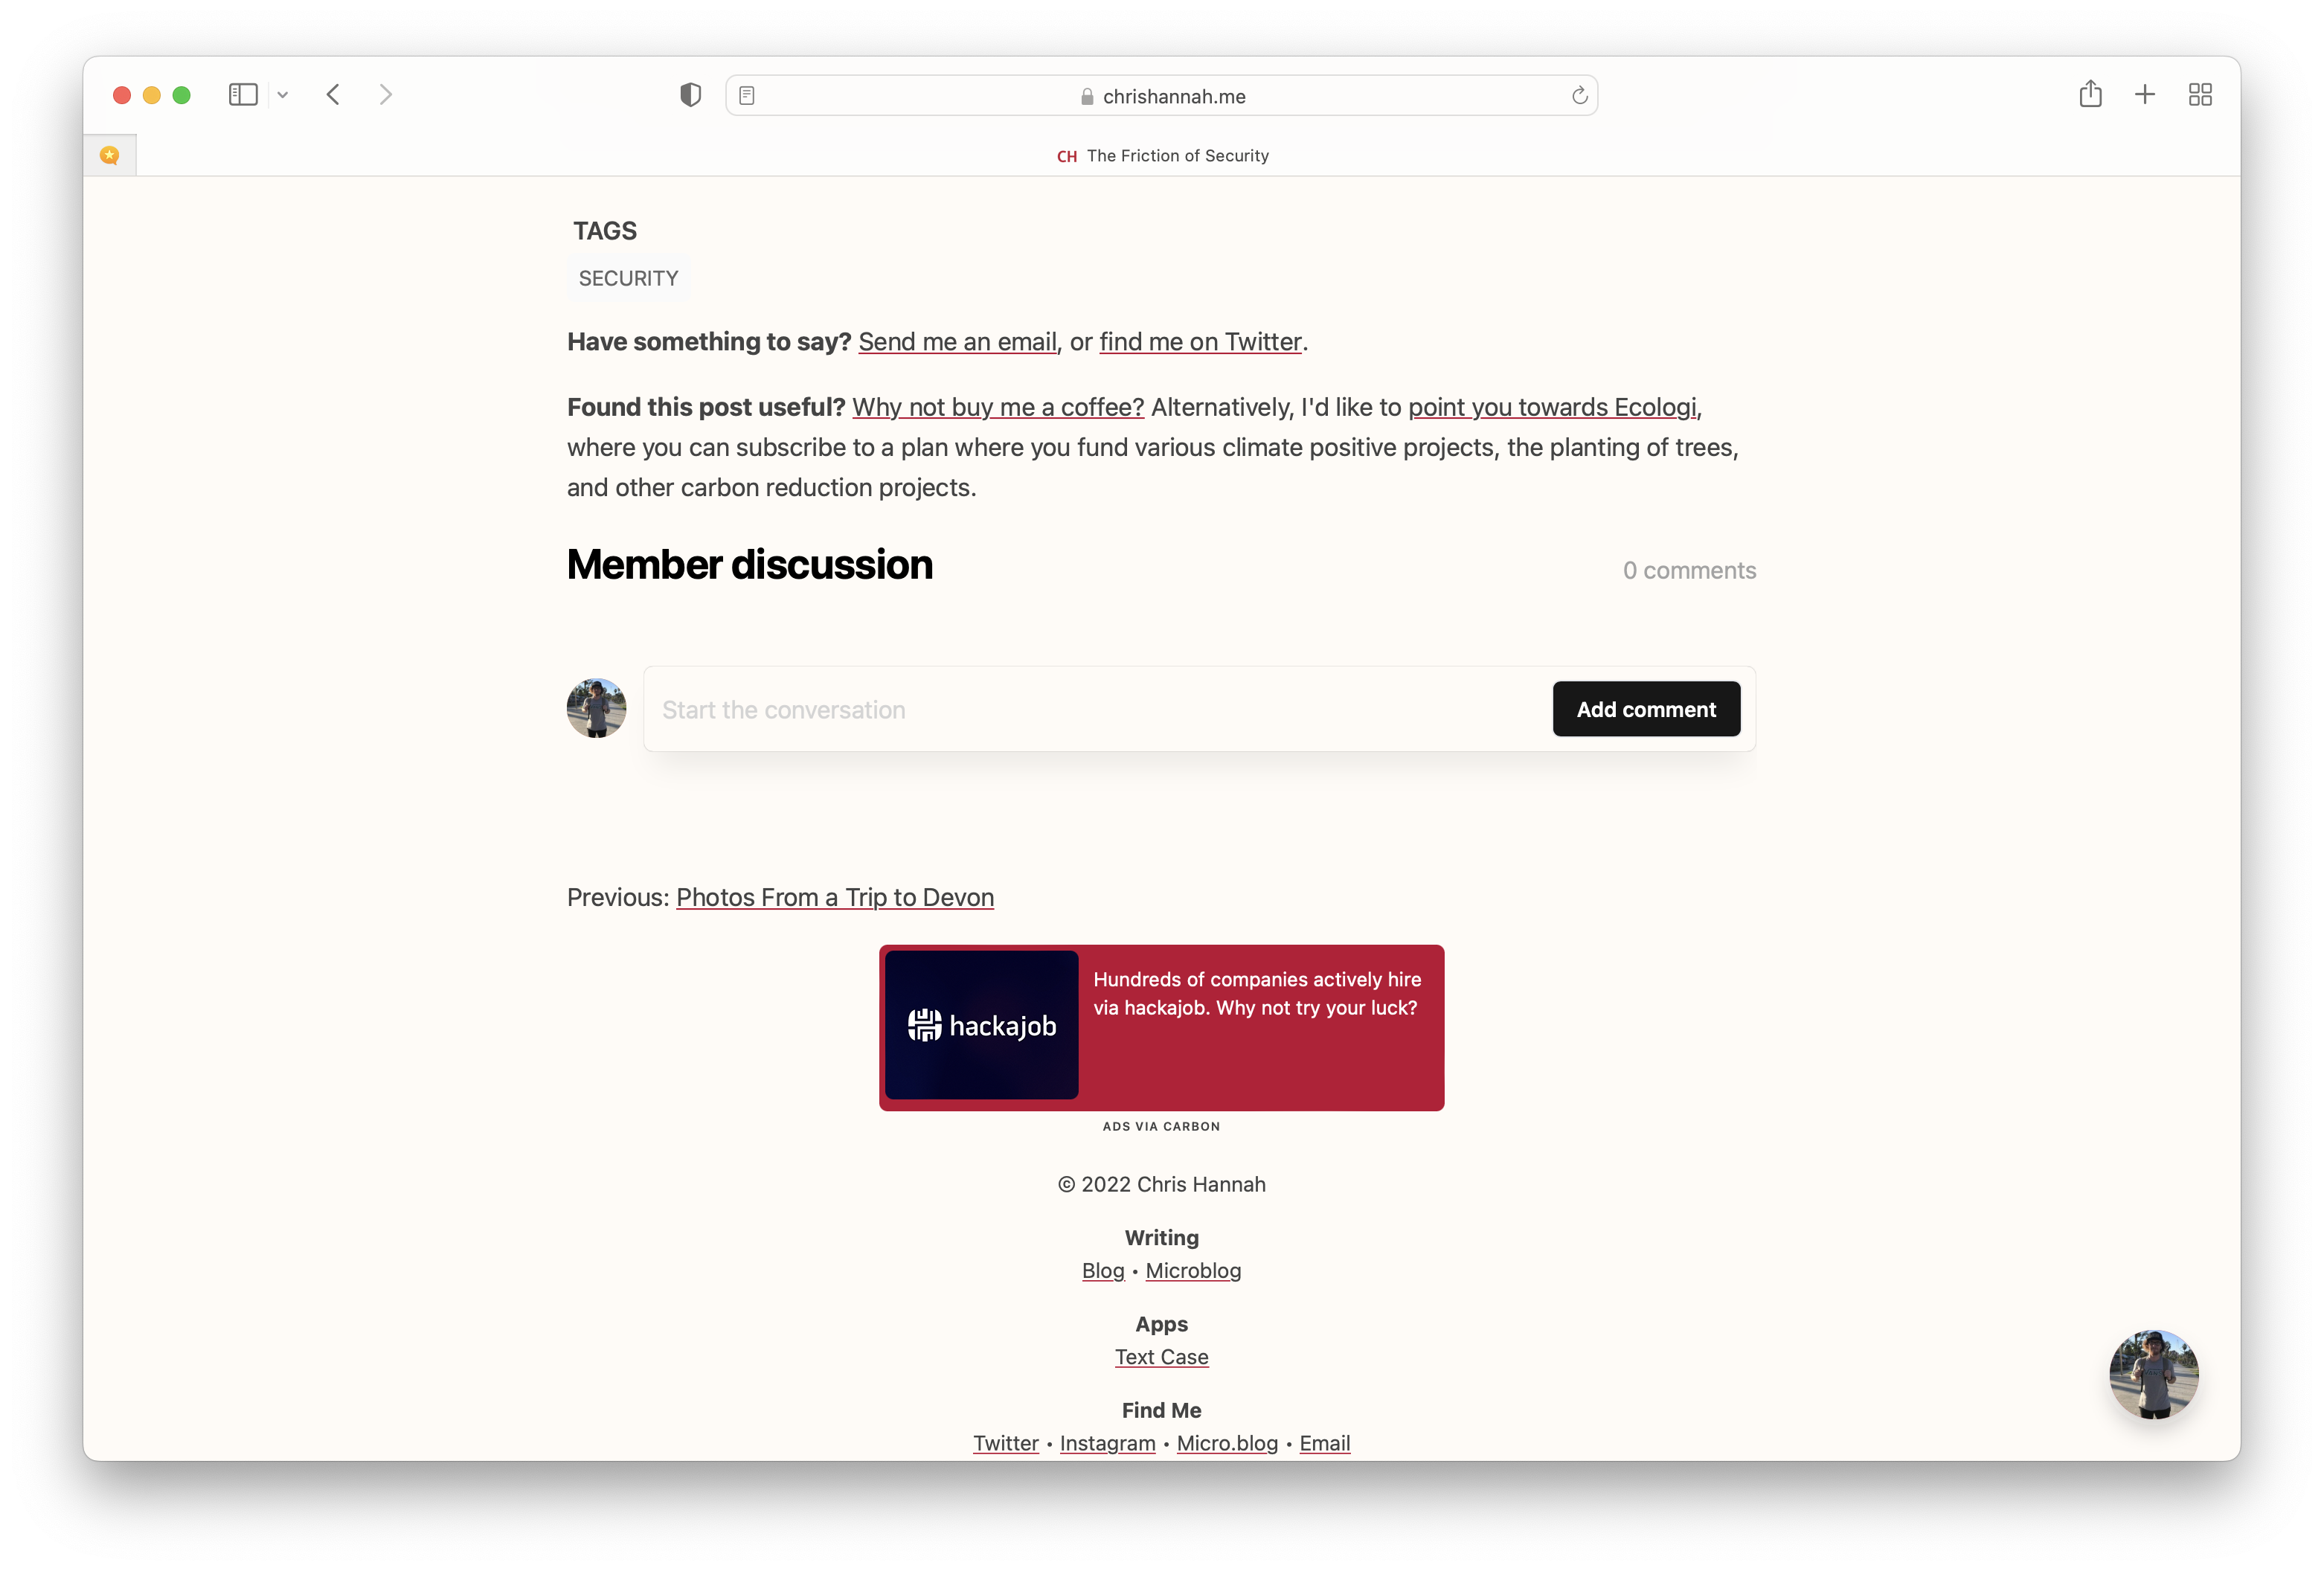2324x1571 pixels.
Task: Open the privacy report shield icon
Action: coord(690,95)
